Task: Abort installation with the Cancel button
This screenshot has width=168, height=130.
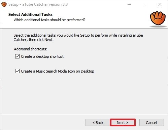Action: (x=152, y=123)
